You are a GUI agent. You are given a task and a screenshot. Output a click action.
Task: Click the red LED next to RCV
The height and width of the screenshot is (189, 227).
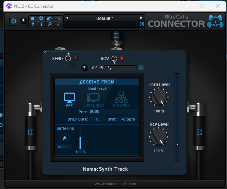(122, 58)
